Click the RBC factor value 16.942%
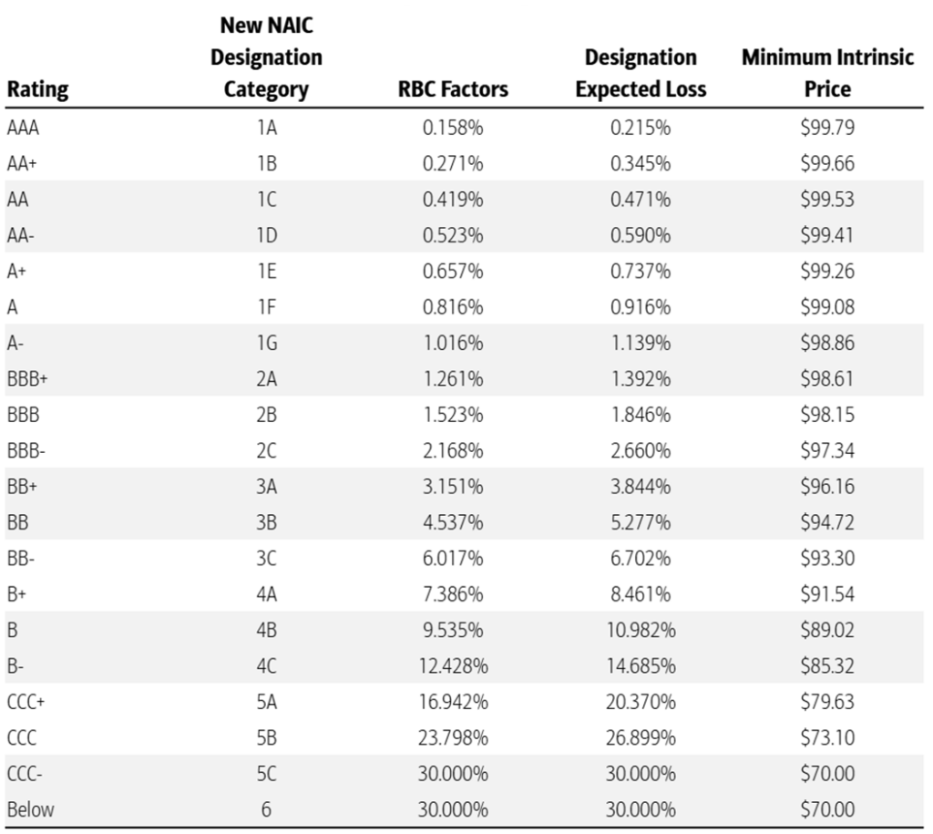Screen dimensions: 933x834 point(453,702)
